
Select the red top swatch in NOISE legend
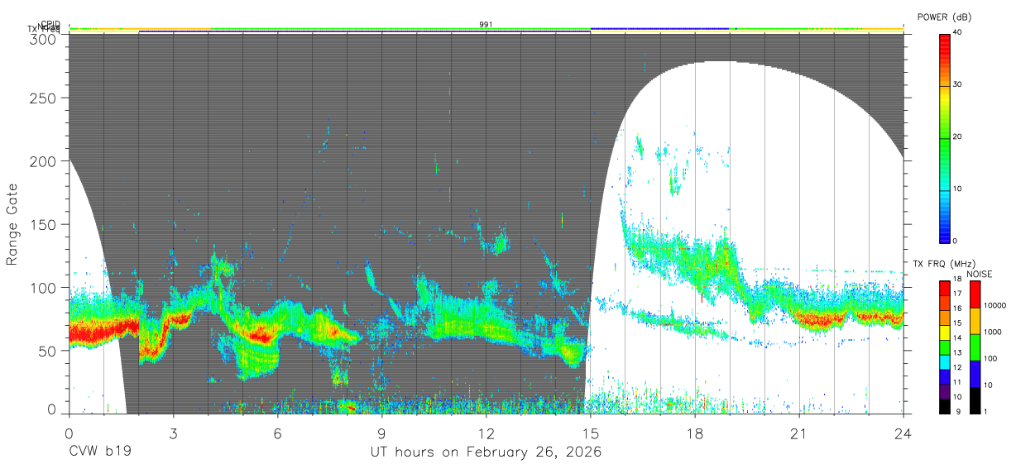pos(975,294)
